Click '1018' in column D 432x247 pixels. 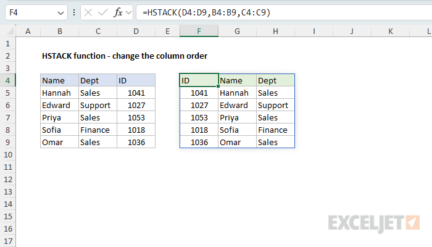tap(136, 130)
